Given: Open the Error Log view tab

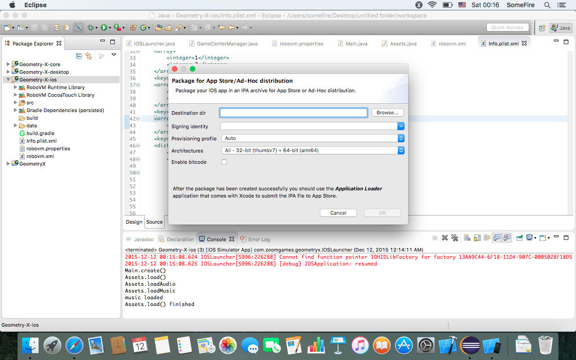Looking at the screenshot, I should point(255,239).
